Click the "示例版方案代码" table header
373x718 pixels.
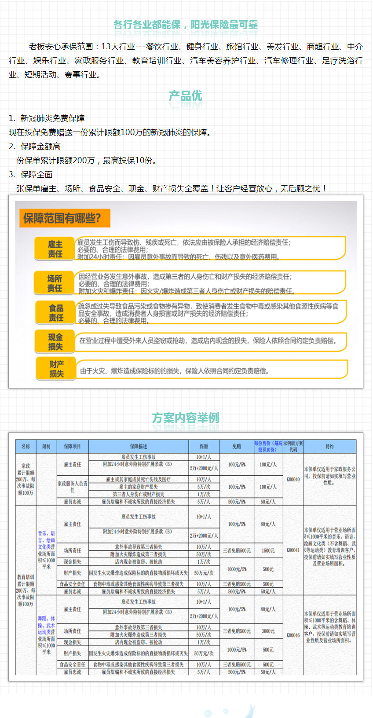pos(293,446)
